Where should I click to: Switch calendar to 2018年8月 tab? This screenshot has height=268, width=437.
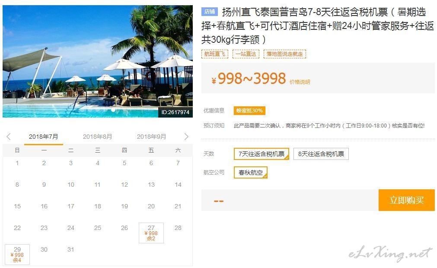tap(97, 137)
